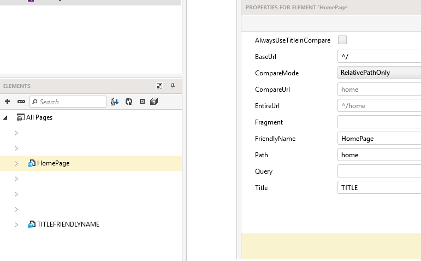
Task: Expand the HomePage tree node
Action: pyautogui.click(x=16, y=163)
